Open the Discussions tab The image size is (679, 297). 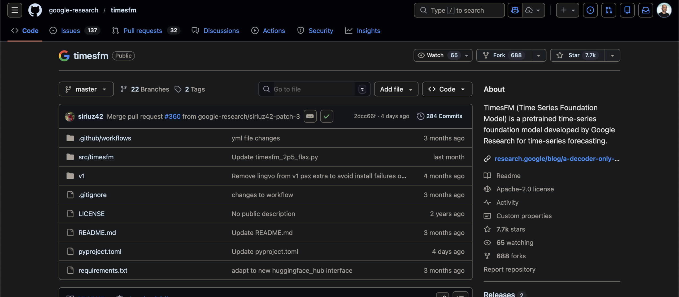click(221, 31)
